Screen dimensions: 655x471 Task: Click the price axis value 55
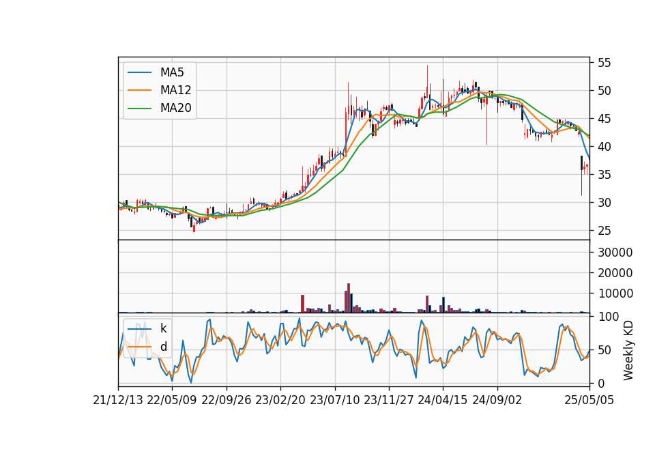pyautogui.click(x=604, y=63)
